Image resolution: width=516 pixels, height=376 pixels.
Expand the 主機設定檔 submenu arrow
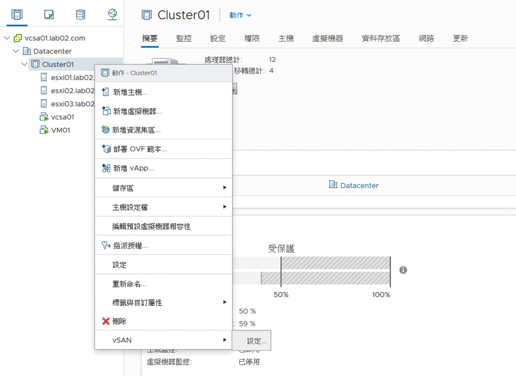[225, 207]
